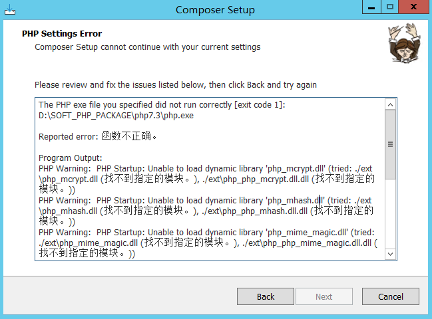Click the "PHP Settings Error" heading
This screenshot has height=319, width=432.
point(62,33)
